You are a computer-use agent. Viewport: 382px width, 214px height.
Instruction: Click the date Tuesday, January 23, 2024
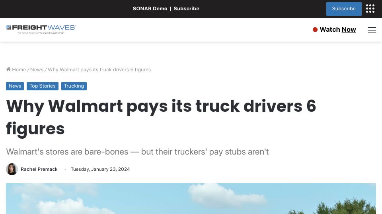point(100,169)
